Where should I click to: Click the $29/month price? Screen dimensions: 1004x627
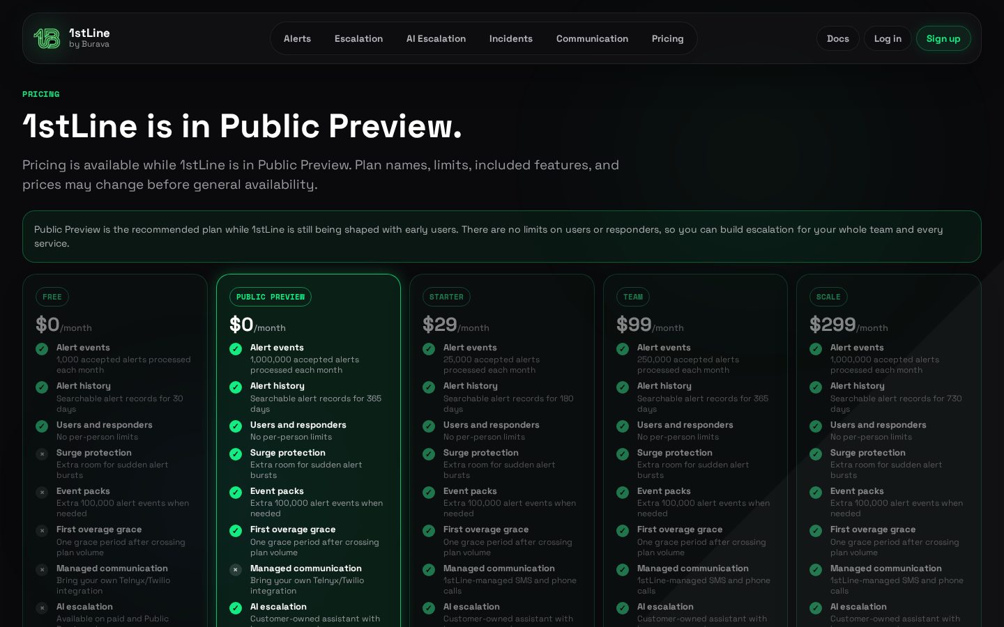[456, 325]
